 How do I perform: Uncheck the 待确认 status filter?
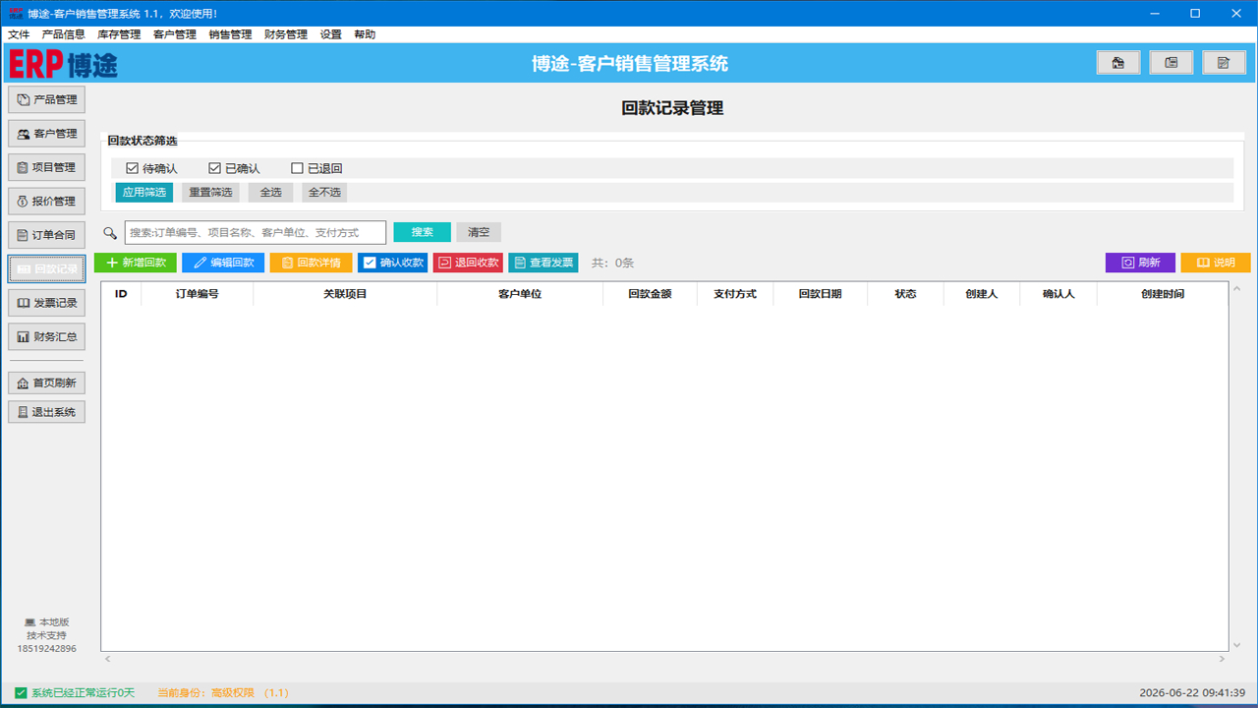151,169
